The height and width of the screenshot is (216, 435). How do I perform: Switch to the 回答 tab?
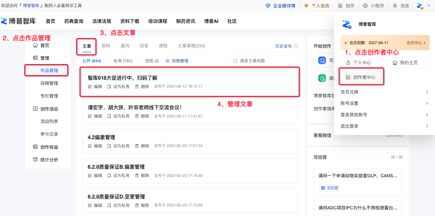(144, 46)
